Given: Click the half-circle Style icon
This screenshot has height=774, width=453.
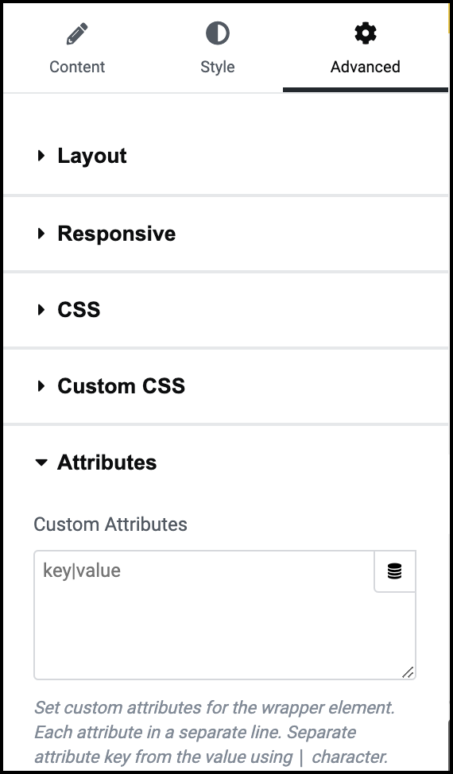Looking at the screenshot, I should coord(218,33).
